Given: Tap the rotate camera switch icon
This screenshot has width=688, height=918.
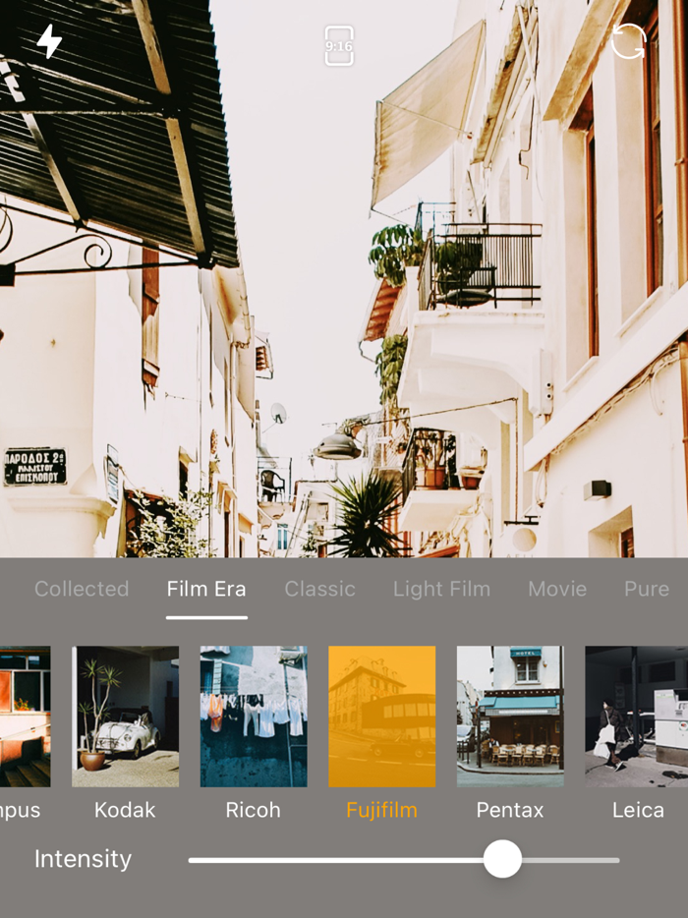Looking at the screenshot, I should pos(628,41).
